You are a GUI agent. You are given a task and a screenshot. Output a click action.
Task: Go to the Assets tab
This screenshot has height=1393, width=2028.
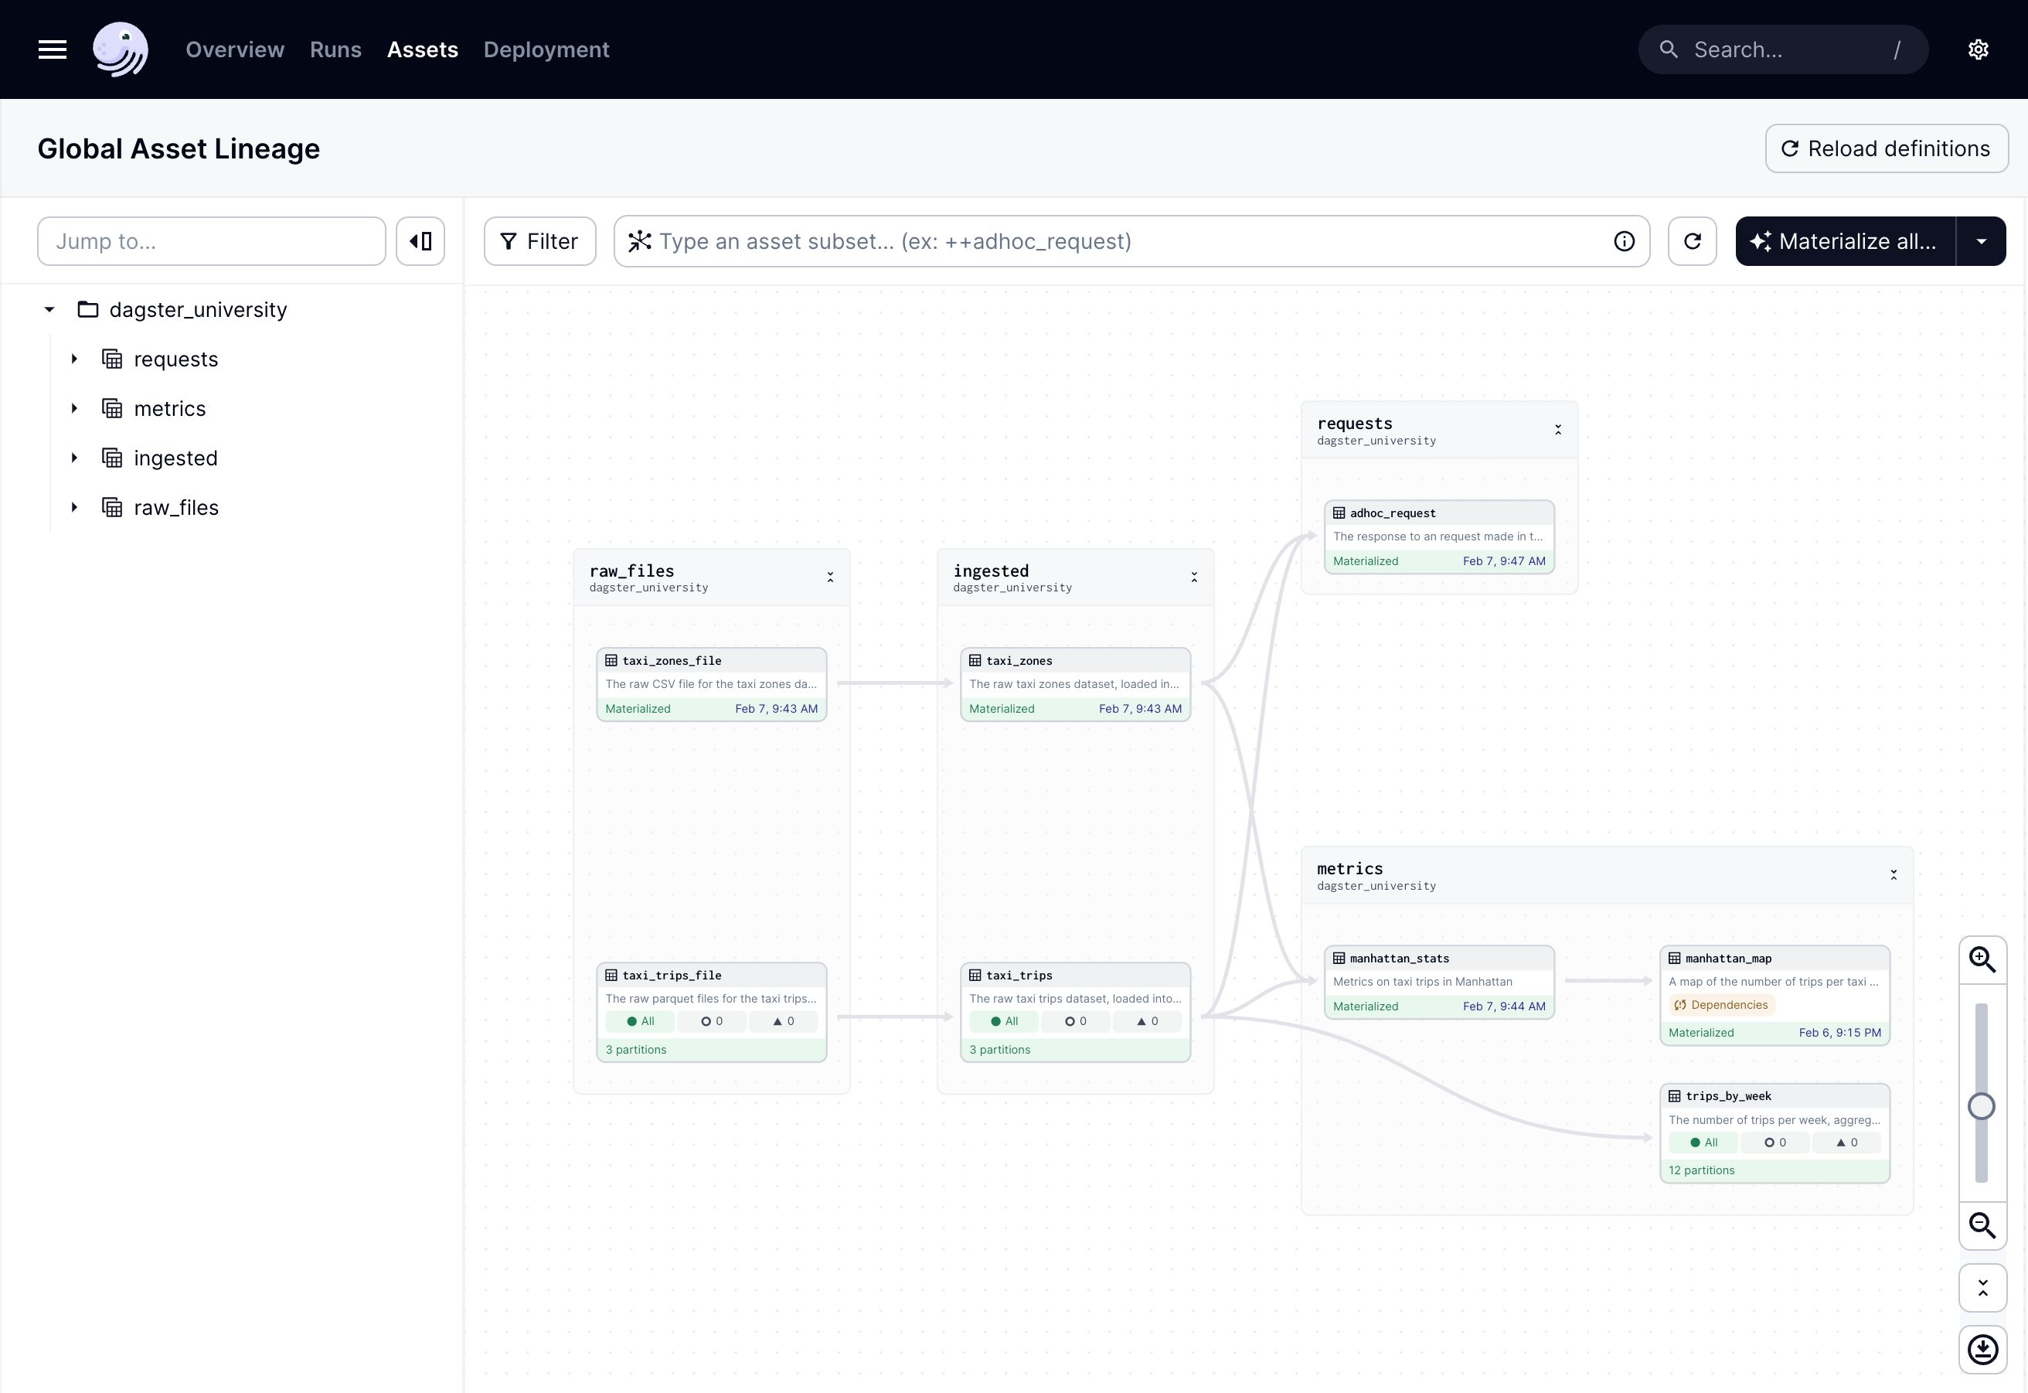point(422,49)
